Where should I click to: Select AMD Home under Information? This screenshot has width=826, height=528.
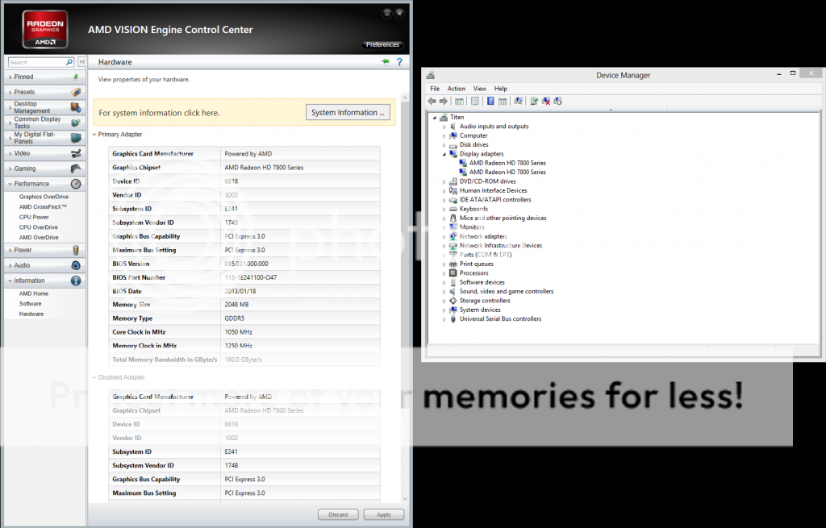34,293
